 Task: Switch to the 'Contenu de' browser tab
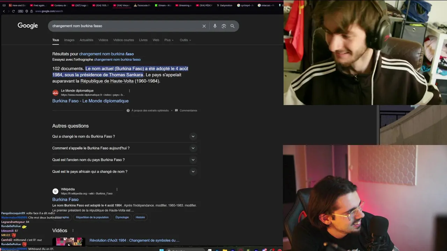58,5
